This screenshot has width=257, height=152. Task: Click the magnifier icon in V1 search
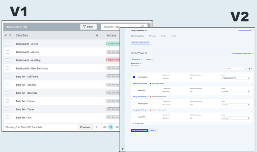(x=142, y=26)
